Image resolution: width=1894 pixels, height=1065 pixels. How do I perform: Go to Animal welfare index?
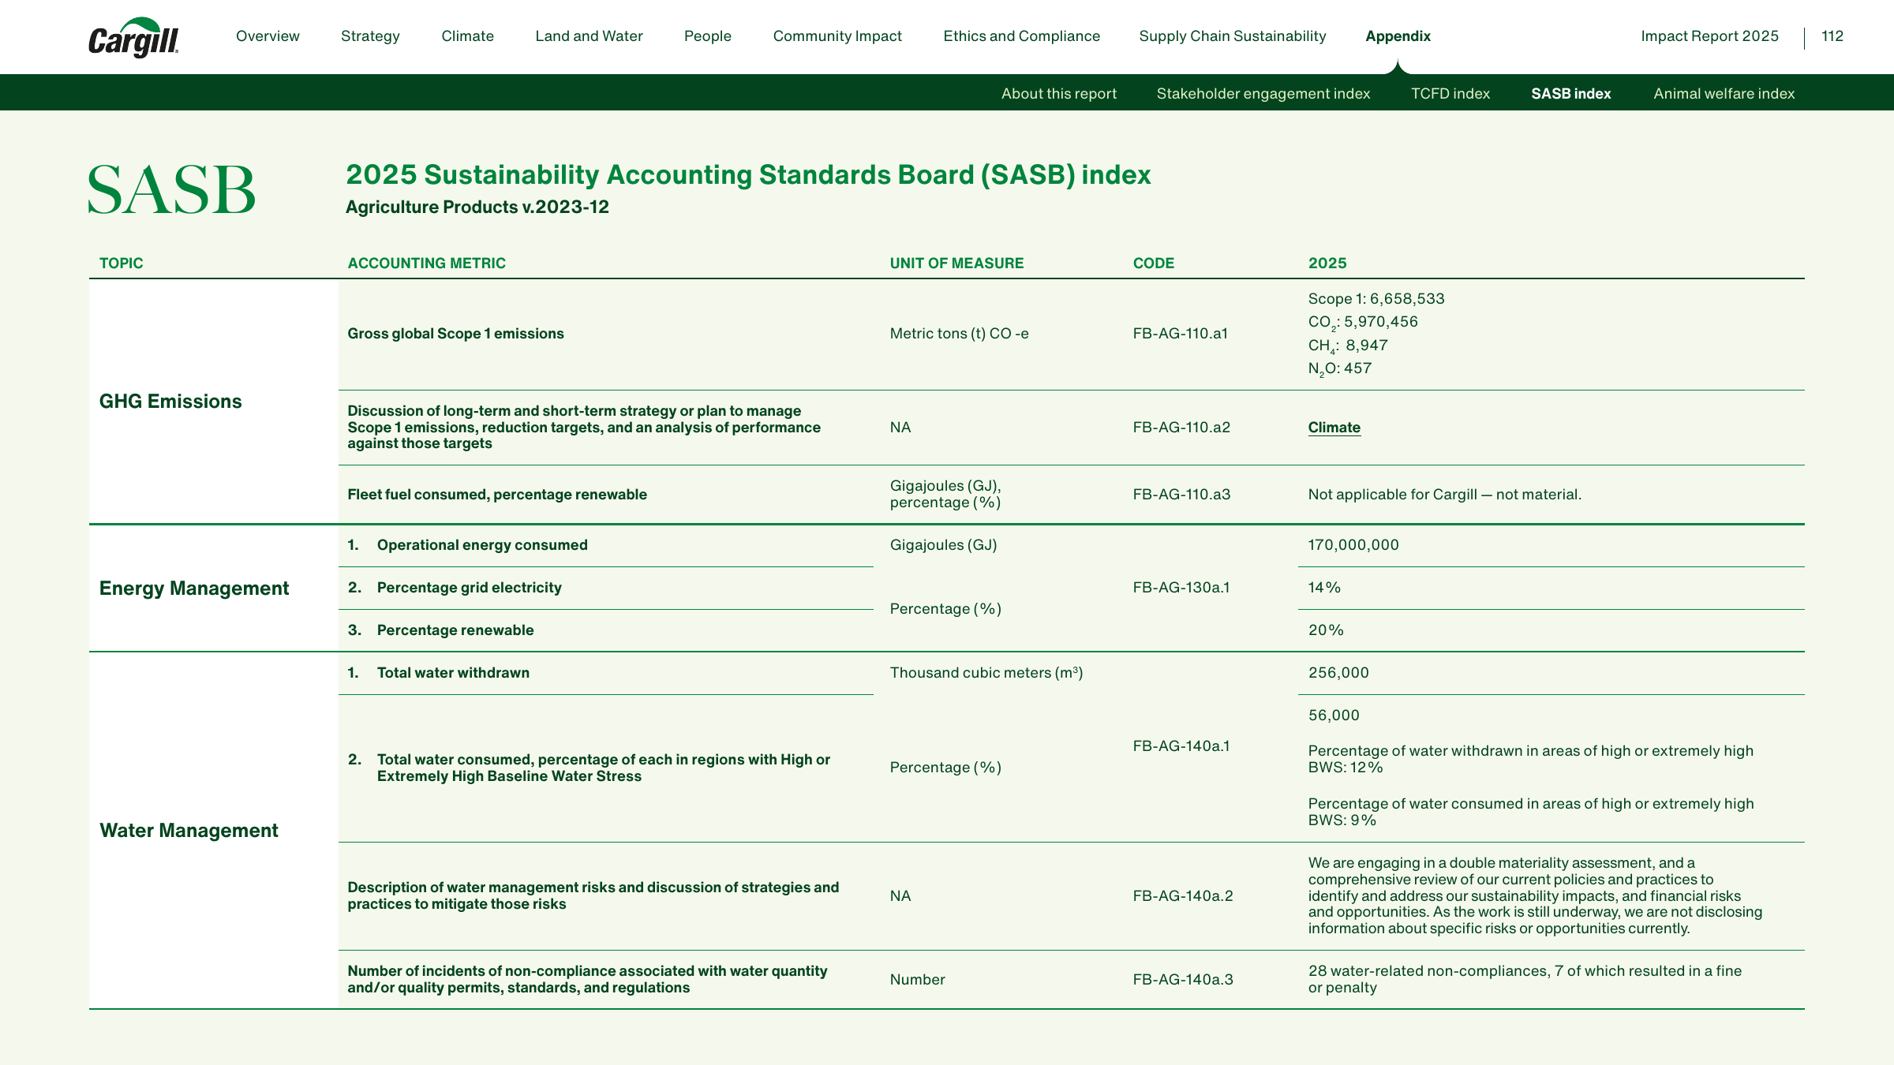[x=1724, y=94]
